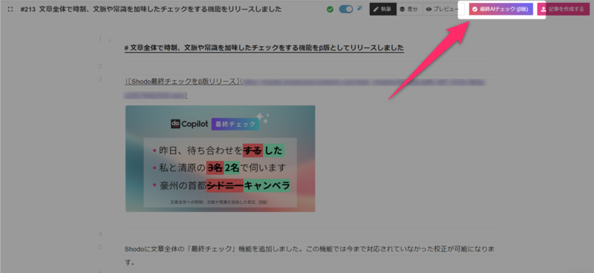Click the 記事を作成する button
The image size is (594, 273).
564,10
